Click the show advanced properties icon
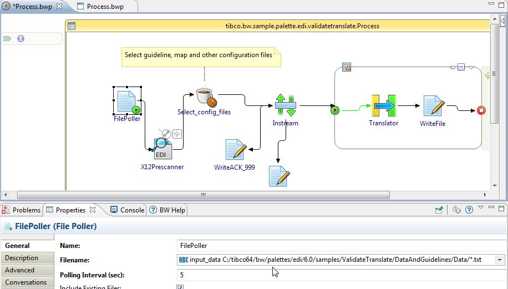The width and height of the screenshot is (508, 289). click(456, 210)
